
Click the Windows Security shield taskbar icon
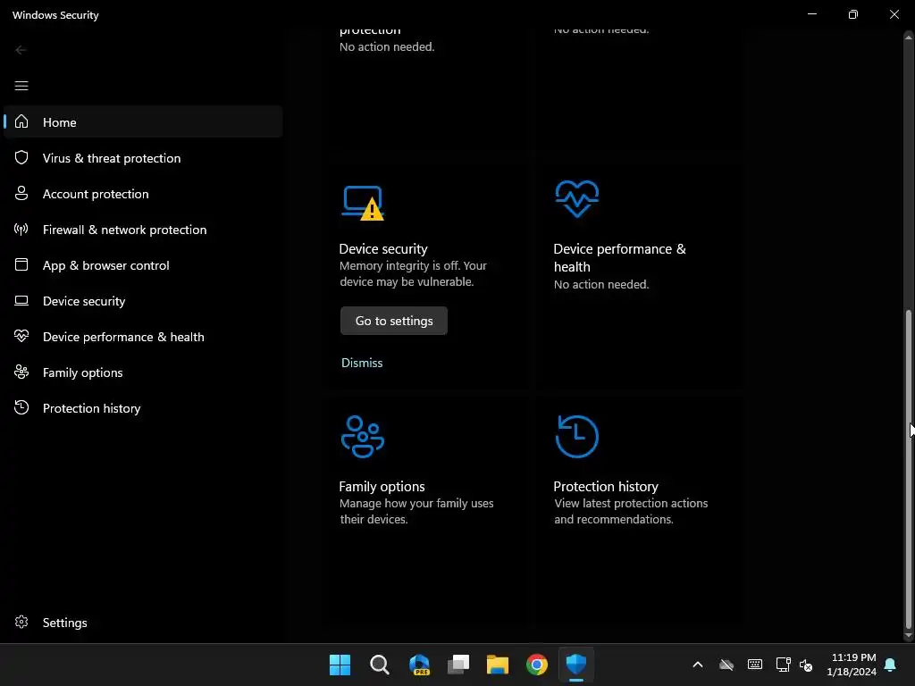(576, 664)
